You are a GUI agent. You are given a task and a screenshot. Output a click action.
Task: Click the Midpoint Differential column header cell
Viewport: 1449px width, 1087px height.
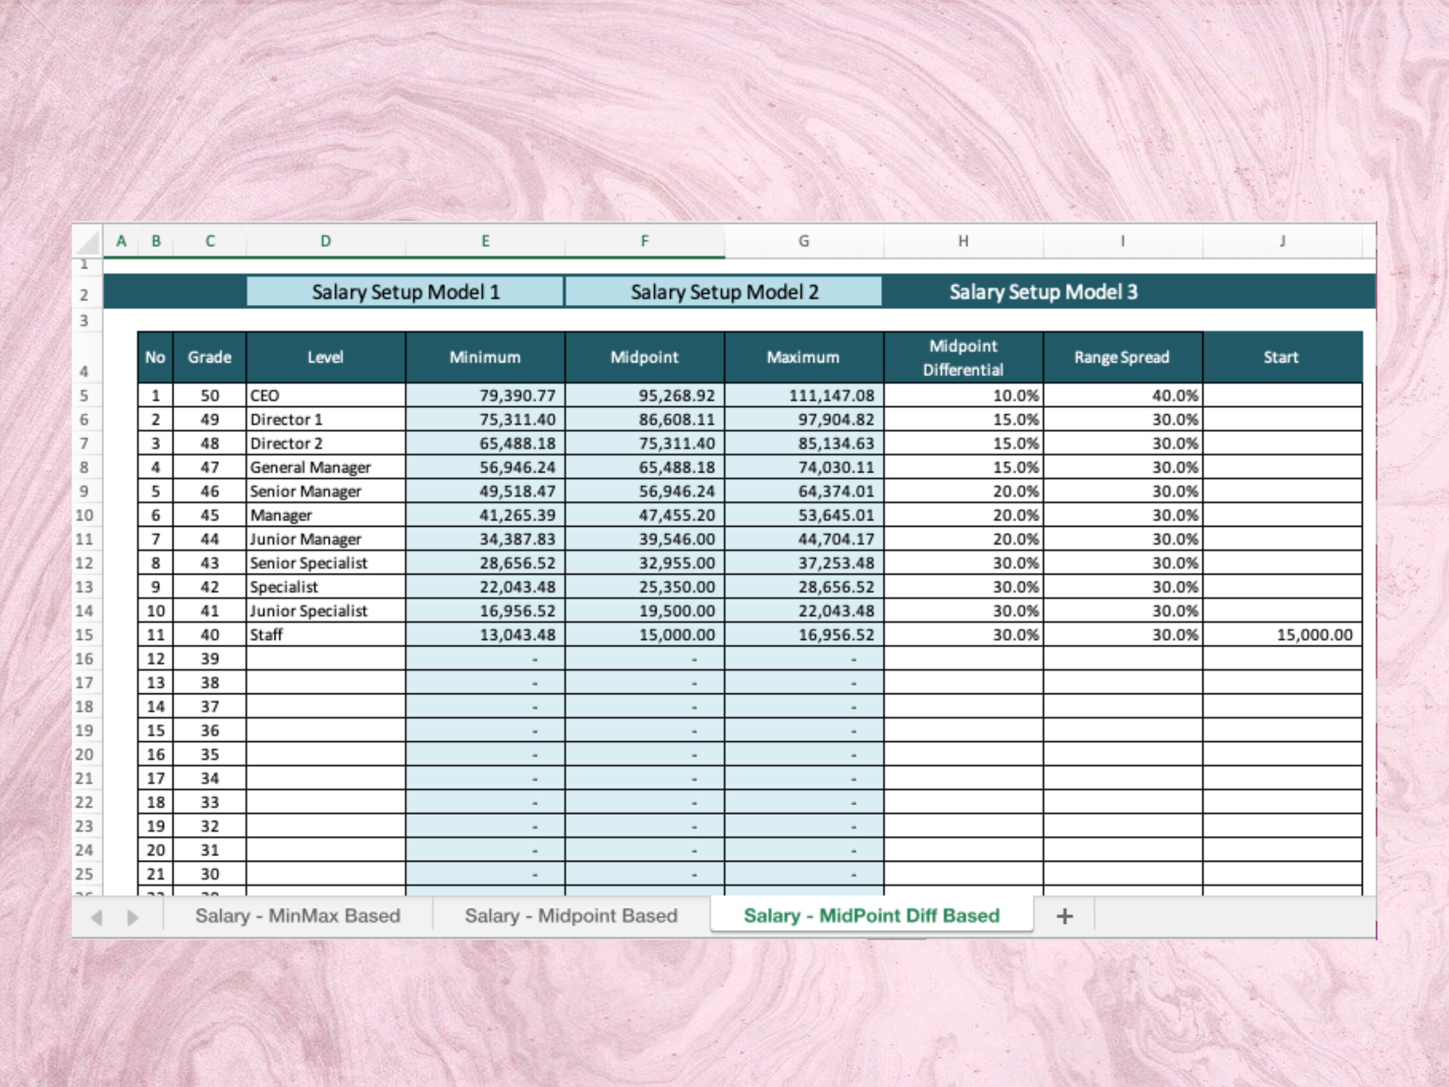click(x=963, y=357)
